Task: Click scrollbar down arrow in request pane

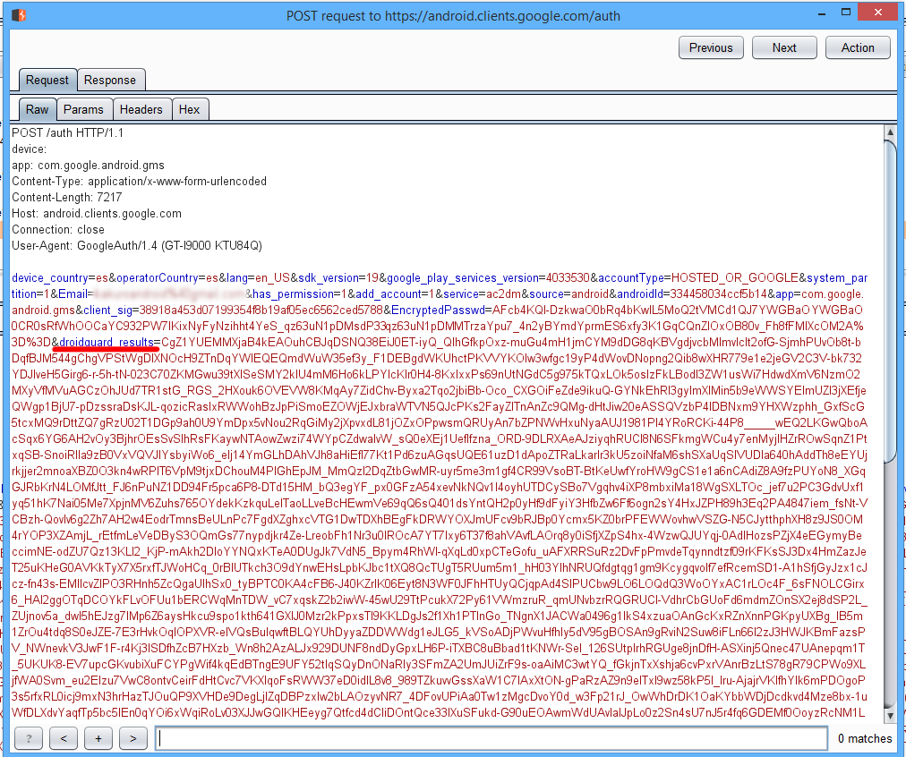Action: (x=890, y=716)
